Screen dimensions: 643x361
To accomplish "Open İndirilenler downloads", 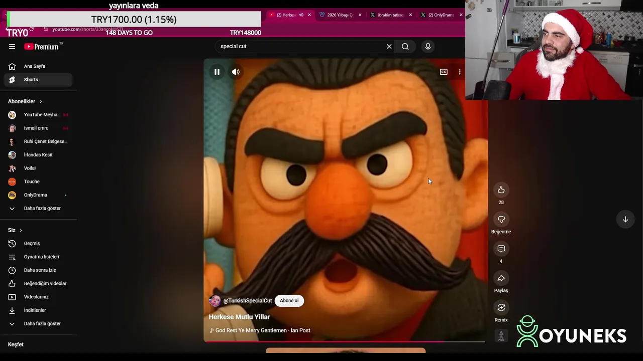I will (x=38, y=310).
